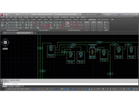The width and height of the screenshot is (139, 104).
Task: Select the PANEL LP-2B block in drawing
Action: point(71,57)
